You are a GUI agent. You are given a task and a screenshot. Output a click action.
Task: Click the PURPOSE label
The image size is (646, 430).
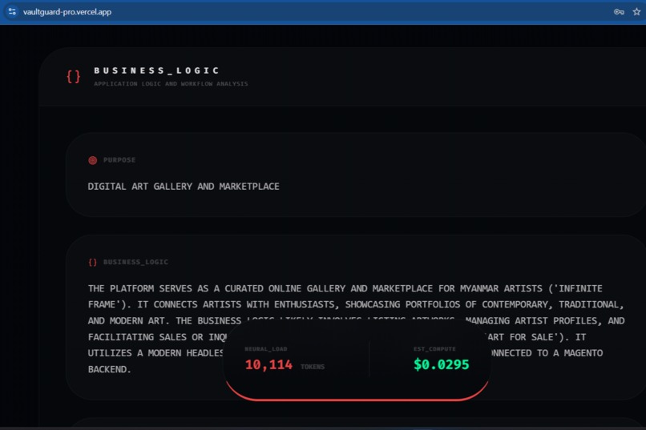[119, 159]
